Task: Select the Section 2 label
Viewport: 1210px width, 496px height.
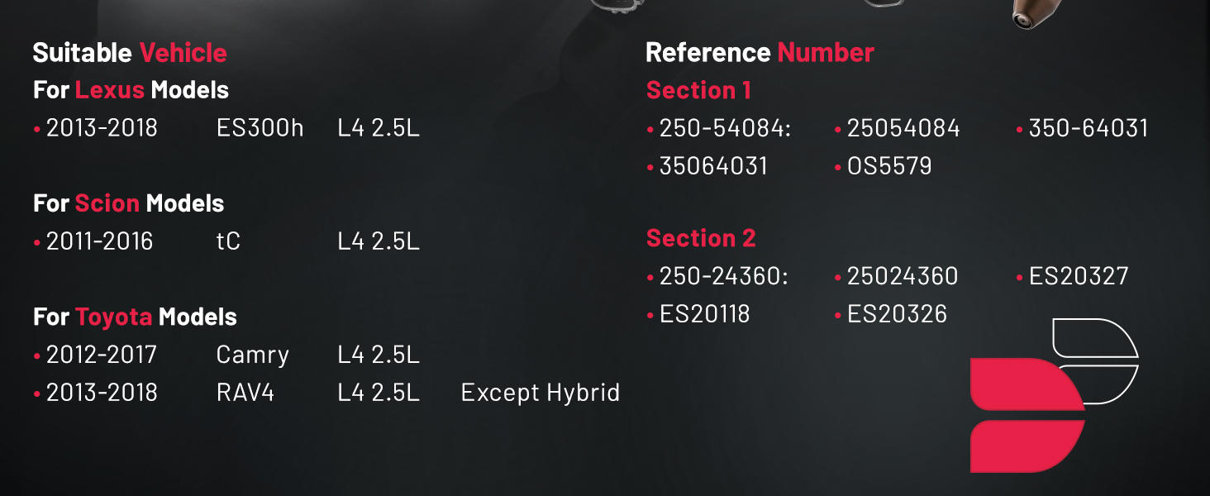Action: (701, 238)
